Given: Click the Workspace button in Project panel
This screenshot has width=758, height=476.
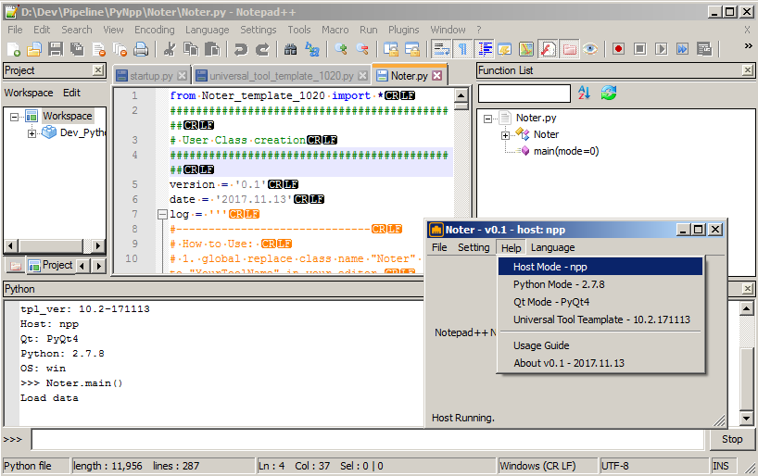Looking at the screenshot, I should 29,93.
